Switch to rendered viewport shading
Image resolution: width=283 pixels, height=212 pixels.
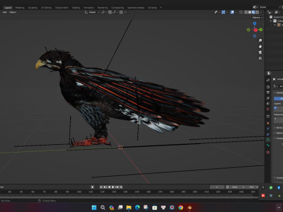pyautogui.click(x=257, y=12)
